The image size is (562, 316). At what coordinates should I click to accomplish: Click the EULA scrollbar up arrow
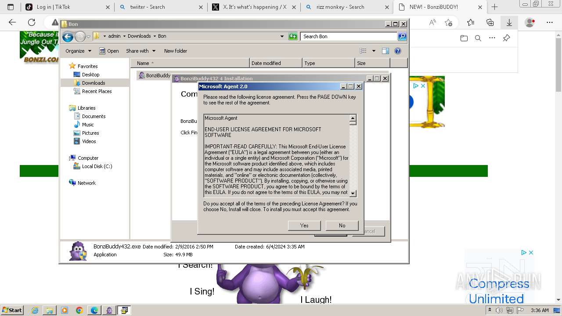353,118
